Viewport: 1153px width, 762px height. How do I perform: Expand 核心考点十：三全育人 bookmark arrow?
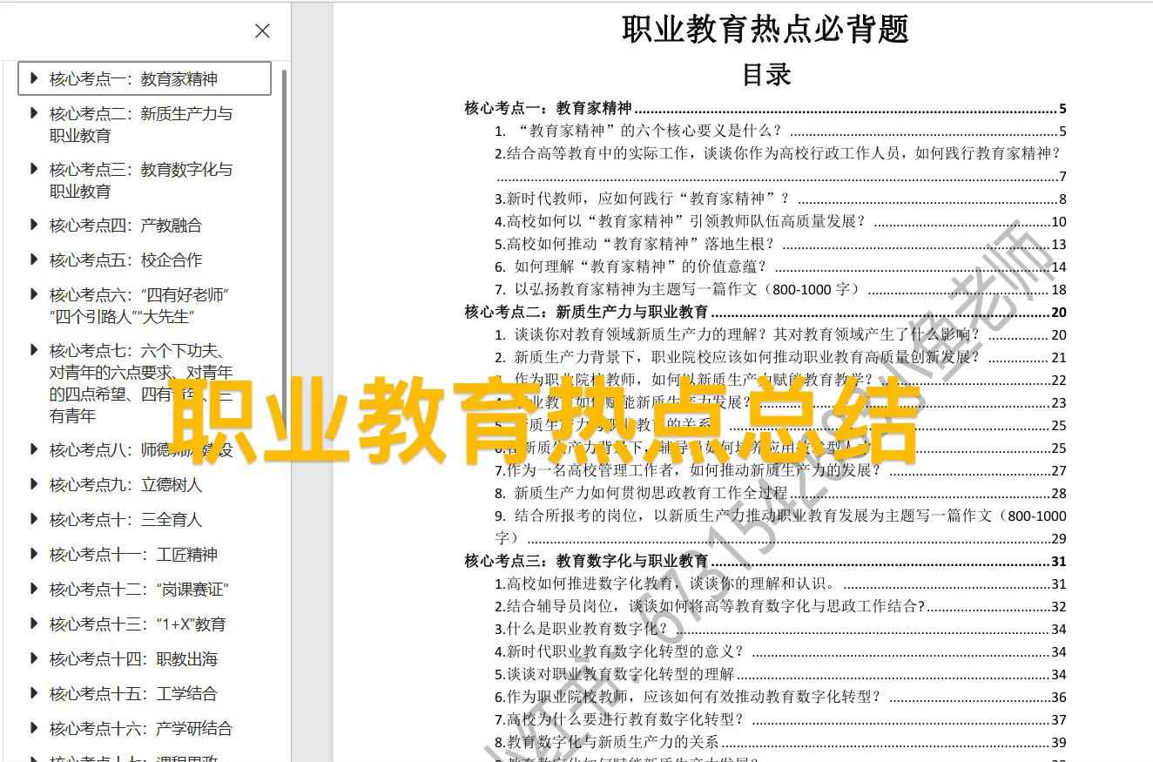pos(34,519)
